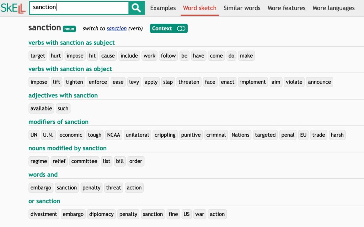This screenshot has width=364, height=227.
Task: Click the green noun badge
Action: 69,29
